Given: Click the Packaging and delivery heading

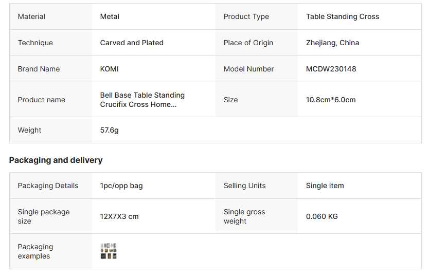Looking at the screenshot, I should (56, 160).
